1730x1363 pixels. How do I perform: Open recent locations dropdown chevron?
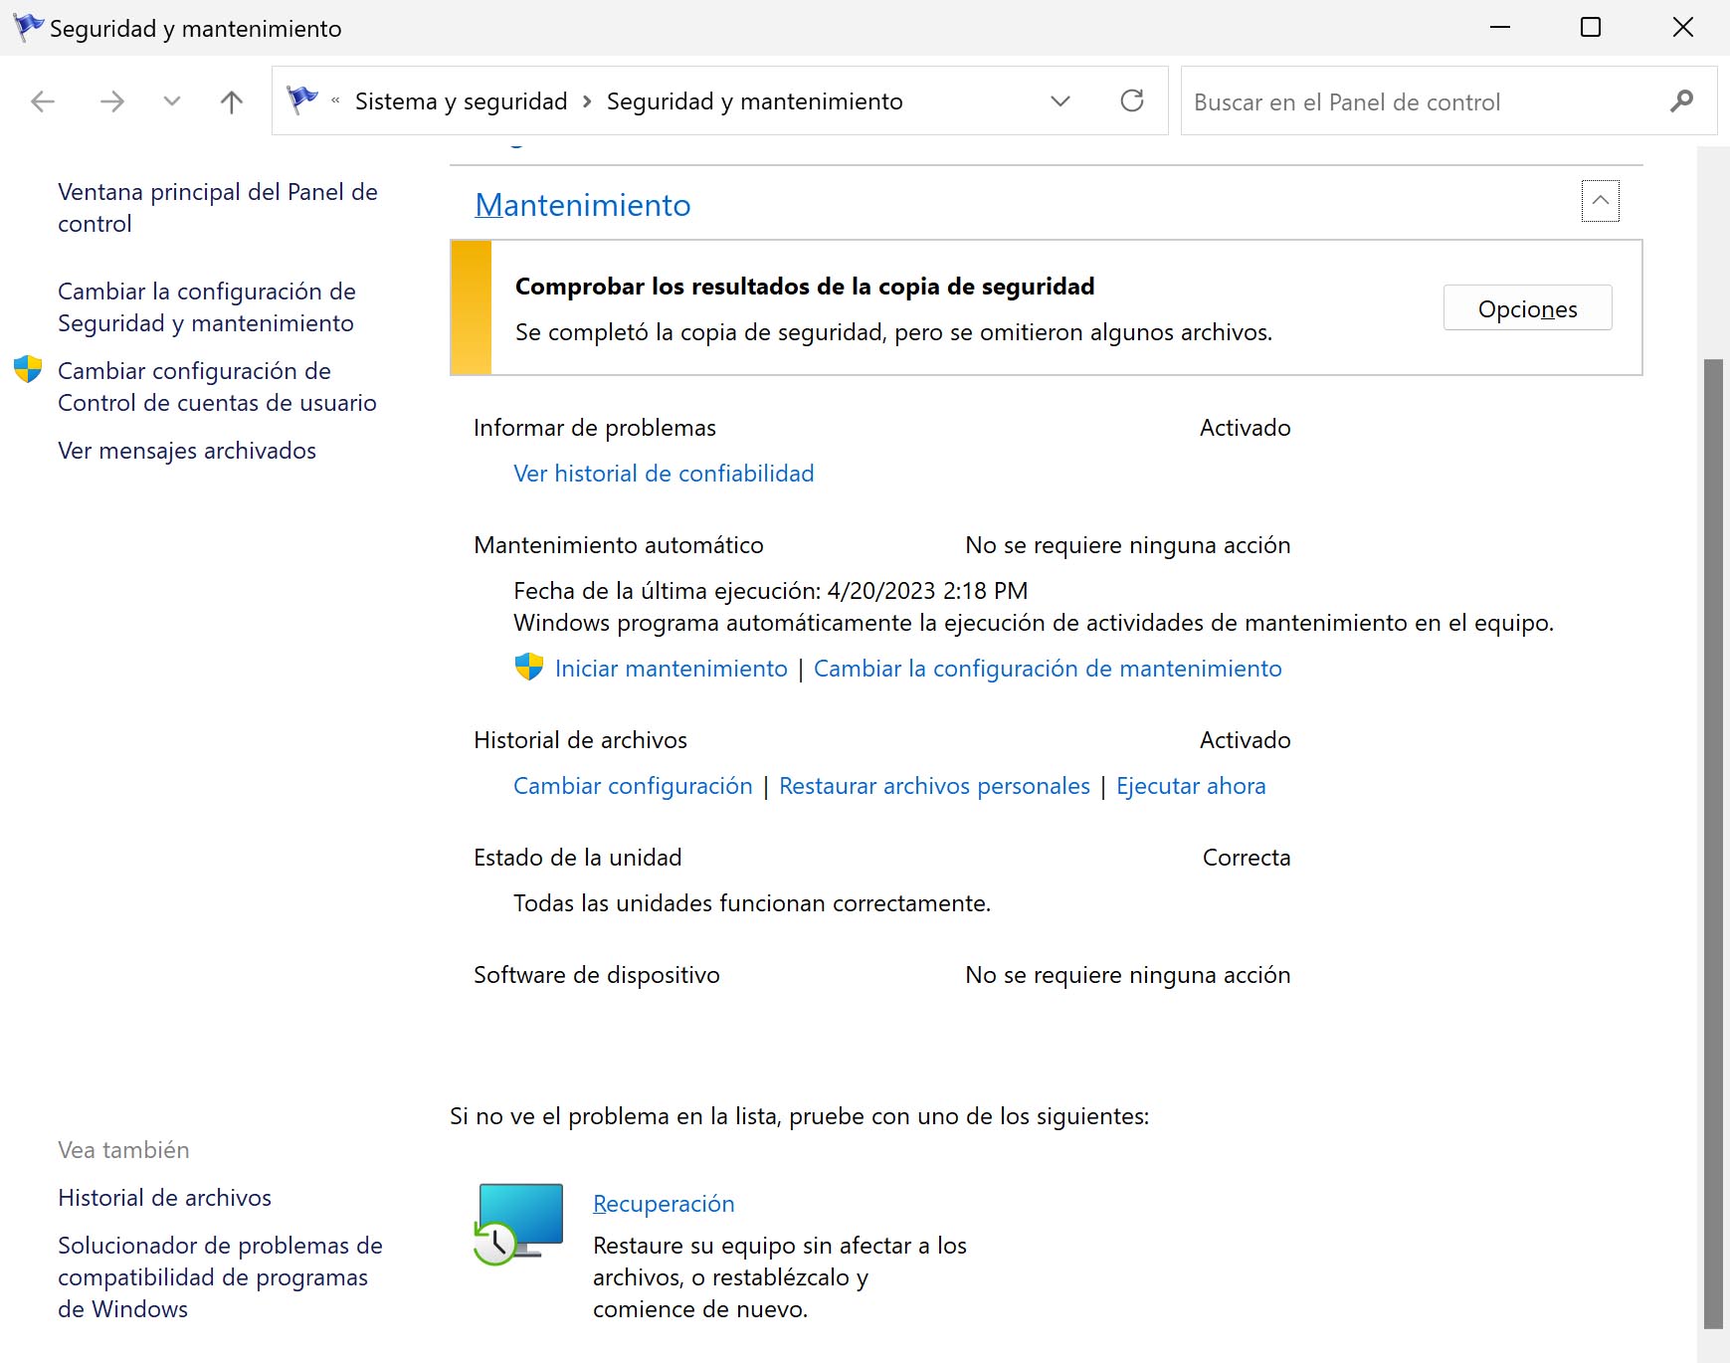tap(172, 101)
